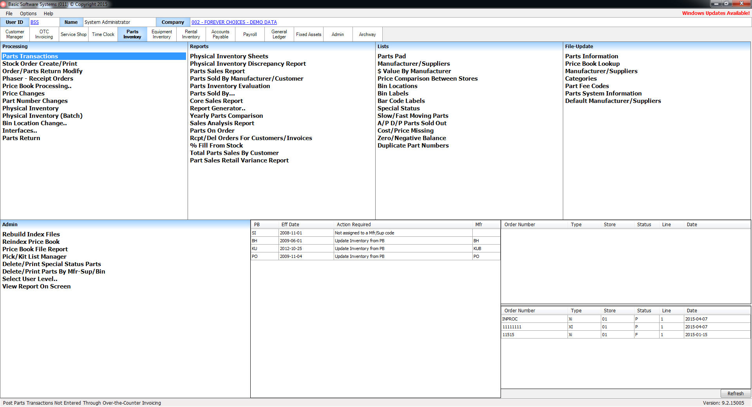Open Default Manufacturer/Suppliers

pos(613,101)
